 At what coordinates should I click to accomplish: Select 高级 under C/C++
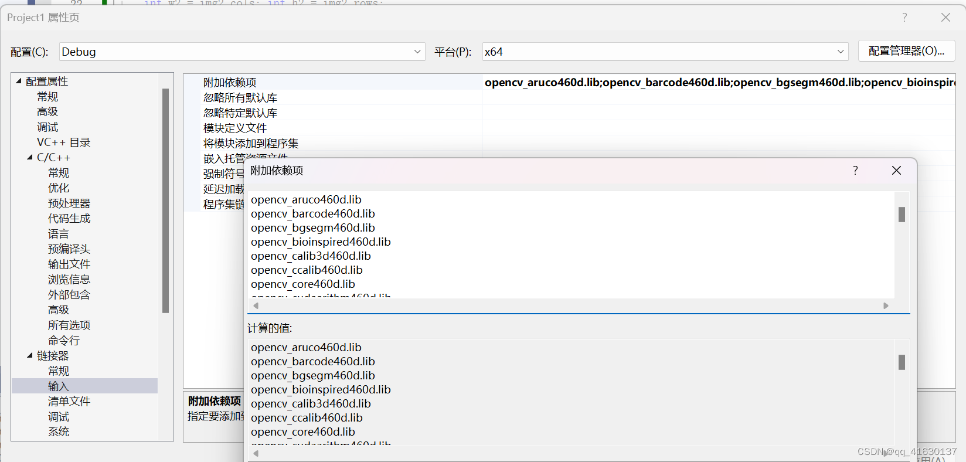(59, 310)
